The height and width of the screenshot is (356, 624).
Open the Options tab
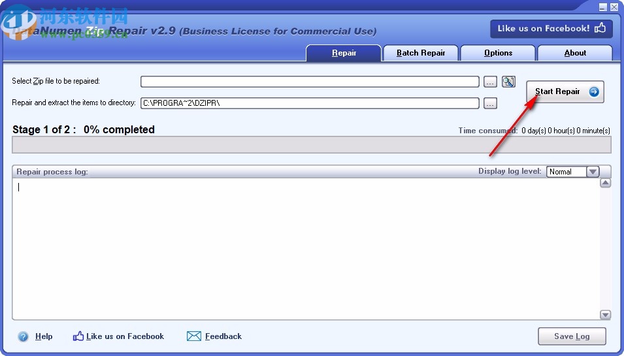click(x=498, y=53)
